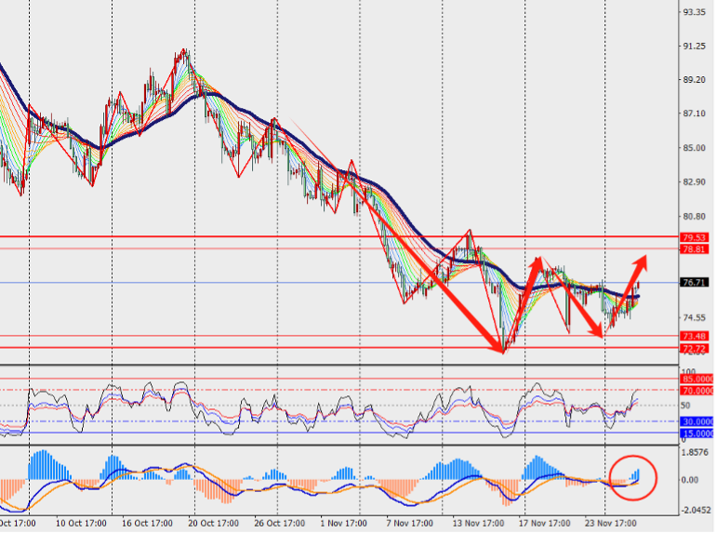
Task: Click the 93.35 price axis value
Action: click(694, 12)
